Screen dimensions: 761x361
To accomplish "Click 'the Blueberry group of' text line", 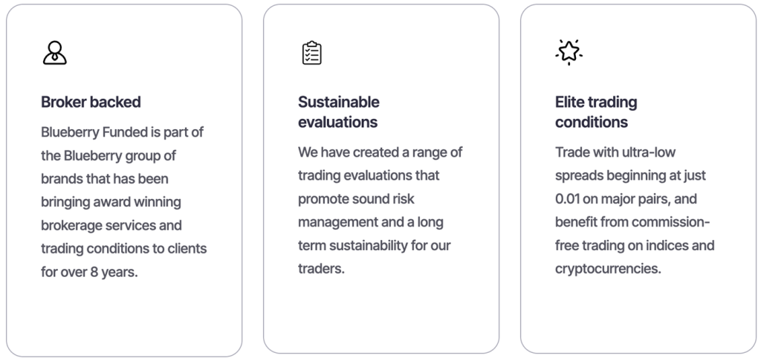I will [109, 156].
